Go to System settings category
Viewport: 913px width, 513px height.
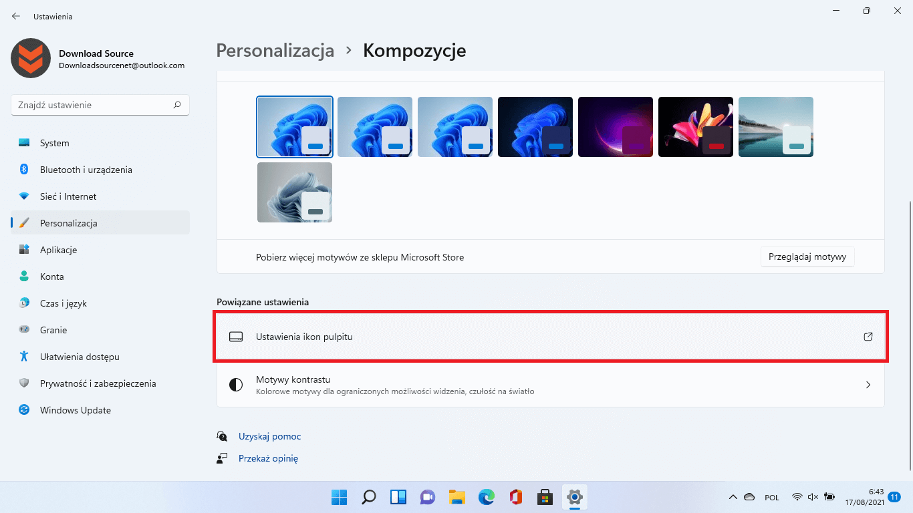click(100, 143)
